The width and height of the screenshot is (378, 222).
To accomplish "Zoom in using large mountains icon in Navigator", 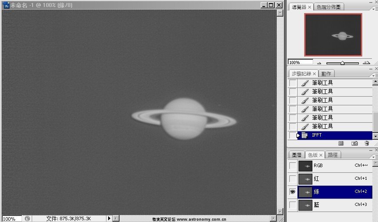I will coord(366,63).
